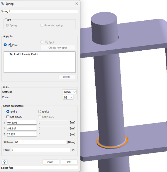Click the Spring 1 name field
Screen dimensions: 167x172
tap(39, 11)
